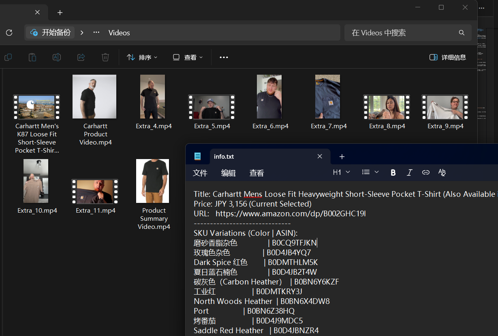
Task: Click the Share icon in toolbar
Action: [x=81, y=57]
